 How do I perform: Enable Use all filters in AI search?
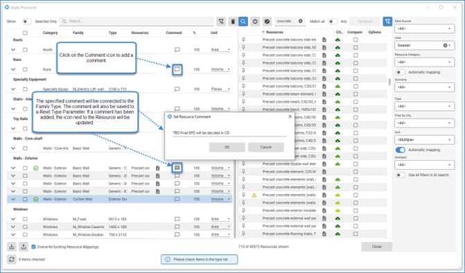(x=400, y=175)
